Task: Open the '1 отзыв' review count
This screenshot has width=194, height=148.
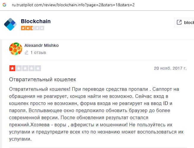Action: [38, 52]
